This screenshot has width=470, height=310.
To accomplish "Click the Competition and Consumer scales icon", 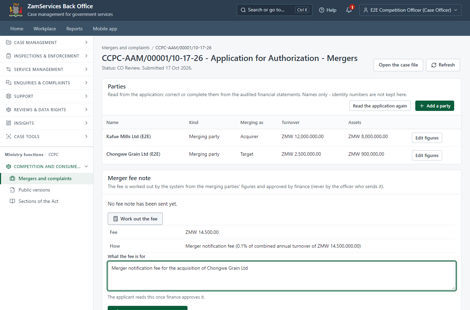I will pos(9,166).
